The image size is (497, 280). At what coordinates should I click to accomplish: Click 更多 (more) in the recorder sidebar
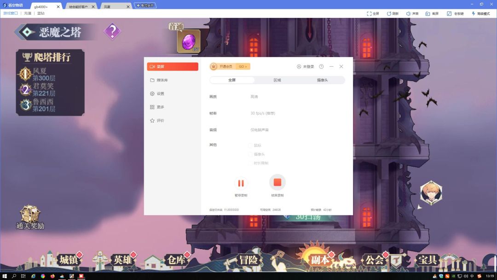[160, 107]
